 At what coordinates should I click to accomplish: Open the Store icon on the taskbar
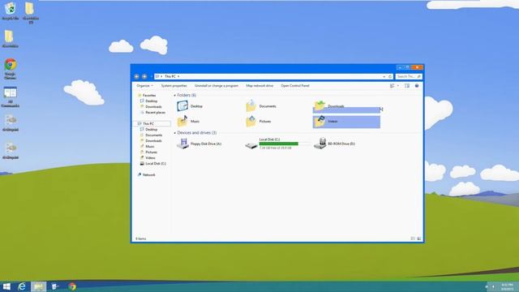55,286
